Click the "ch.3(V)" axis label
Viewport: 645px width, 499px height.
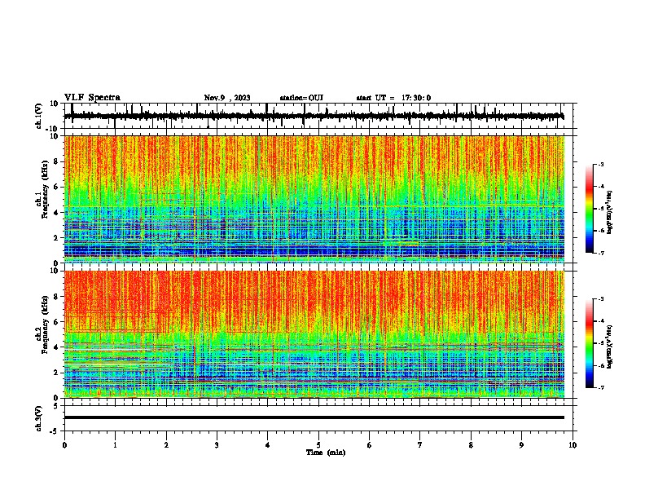click(x=39, y=418)
